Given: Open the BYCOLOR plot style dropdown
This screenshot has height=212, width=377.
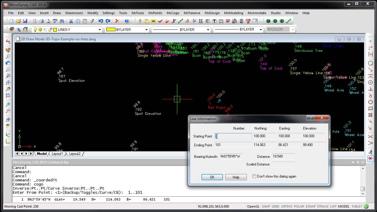Looking at the screenshot, I should click(x=292, y=29).
